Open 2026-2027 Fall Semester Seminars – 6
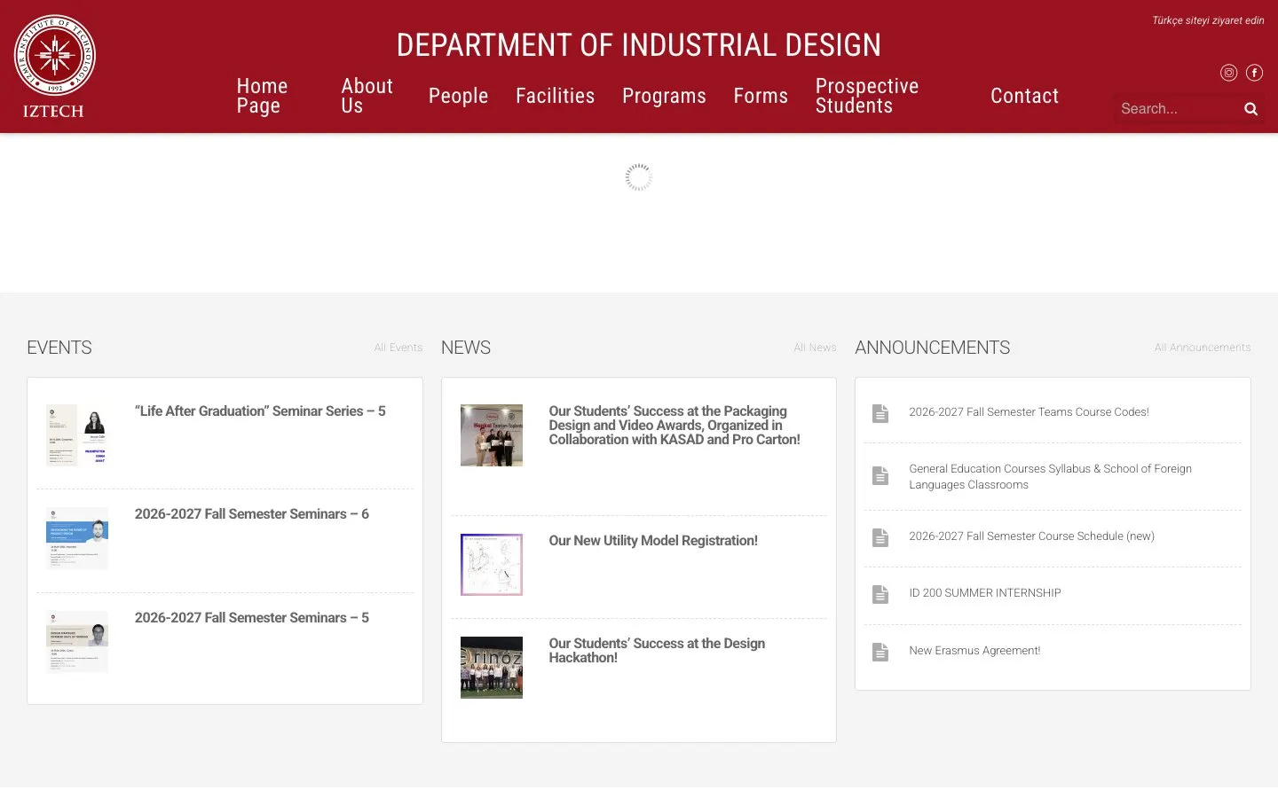Screen dimensions: 1278x798 [252, 514]
